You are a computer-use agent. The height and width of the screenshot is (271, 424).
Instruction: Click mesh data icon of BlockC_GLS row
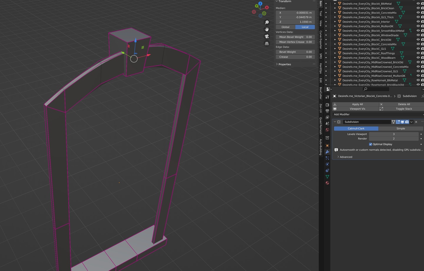(x=392, y=49)
